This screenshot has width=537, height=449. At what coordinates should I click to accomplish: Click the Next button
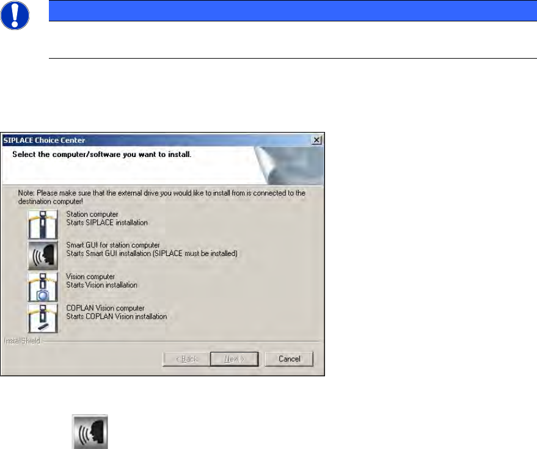234,359
